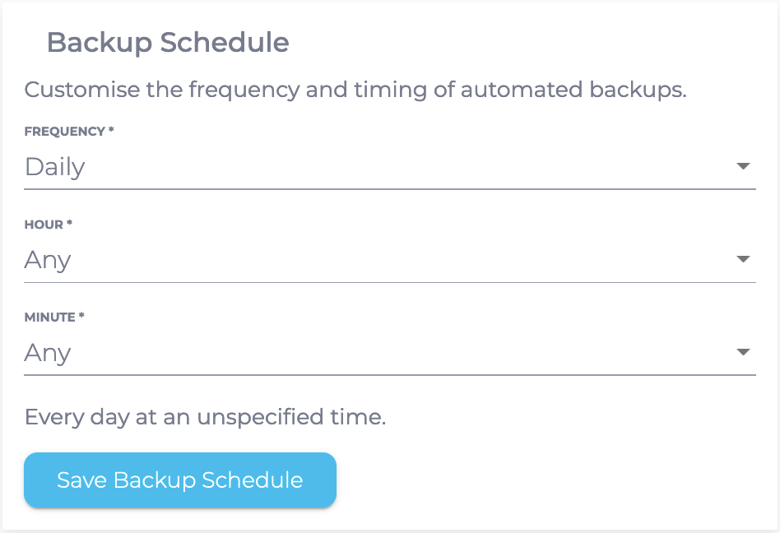
Task: Click the asterisk next to HOUR
Action: pos(70,224)
